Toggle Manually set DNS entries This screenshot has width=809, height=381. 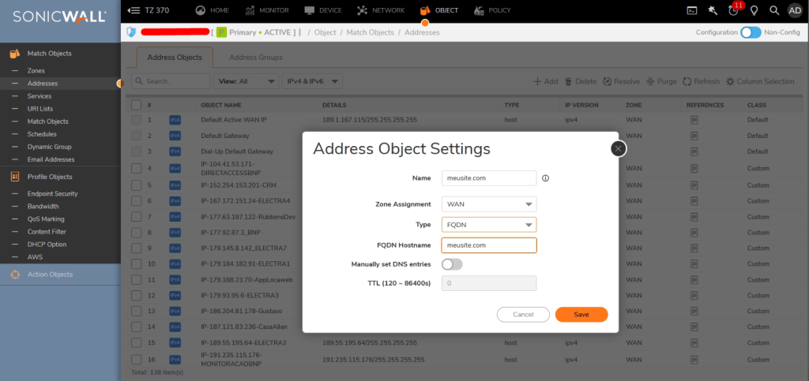[x=452, y=264]
